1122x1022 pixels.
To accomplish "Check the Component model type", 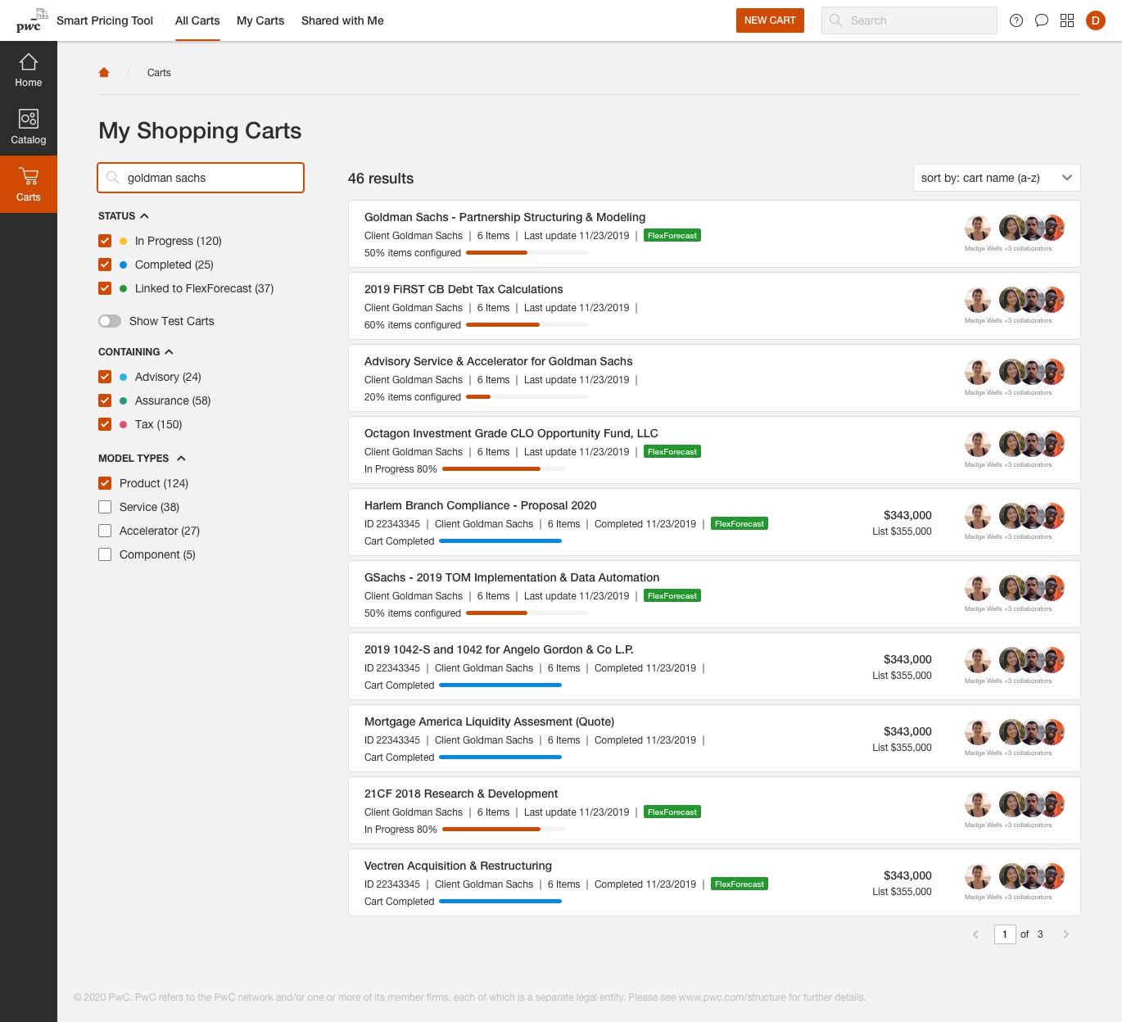I will coord(105,554).
